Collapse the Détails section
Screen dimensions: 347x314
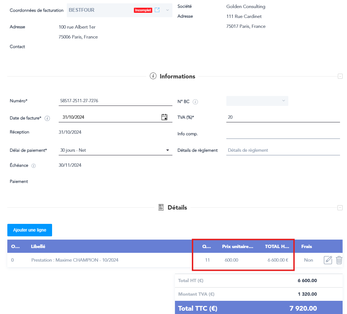[340, 208]
